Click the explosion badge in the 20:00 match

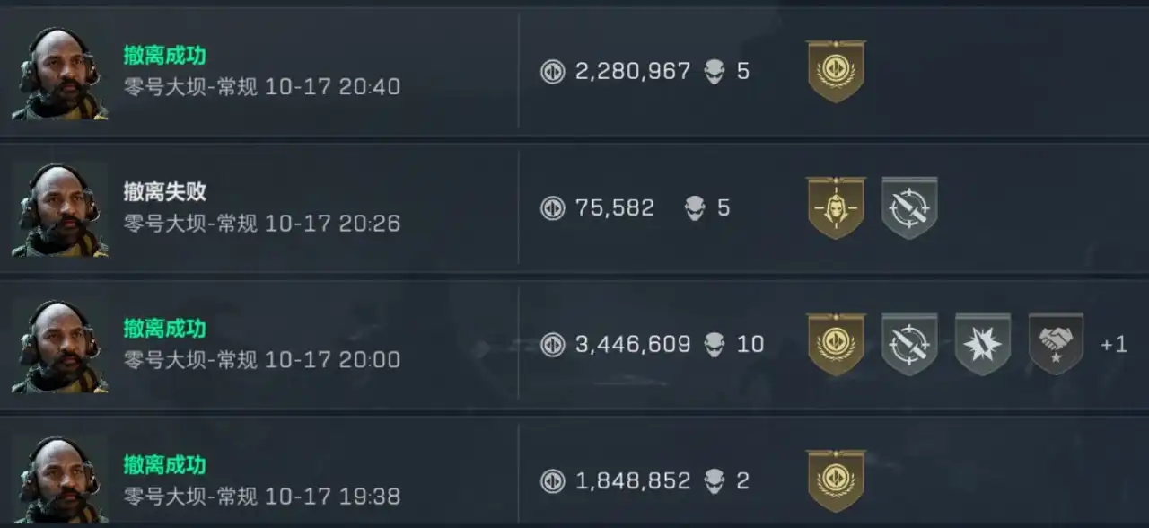coord(983,344)
